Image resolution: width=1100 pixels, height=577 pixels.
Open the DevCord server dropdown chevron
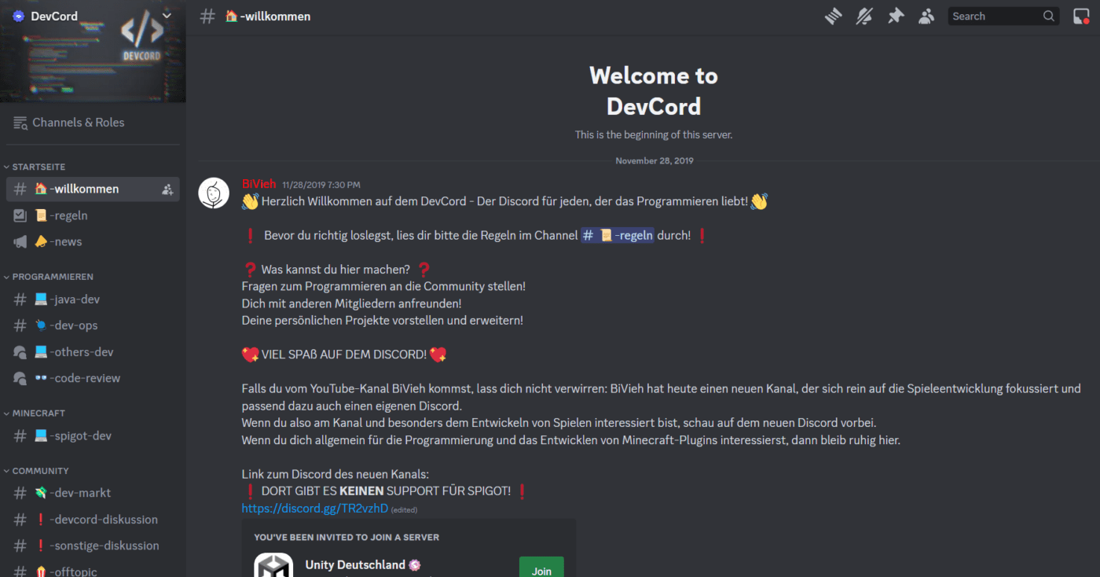(x=167, y=16)
